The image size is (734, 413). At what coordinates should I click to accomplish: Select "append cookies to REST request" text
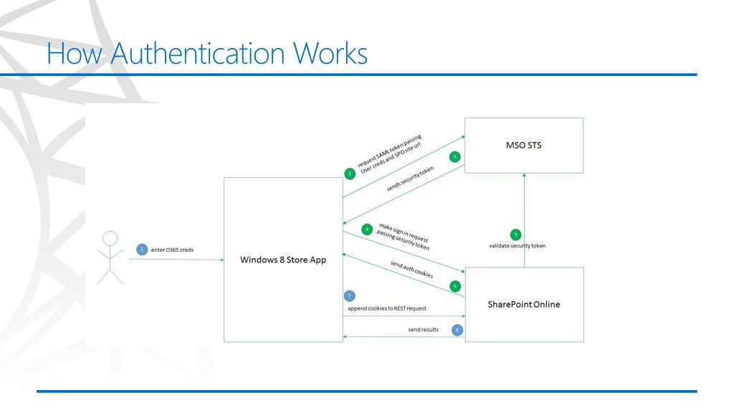(x=386, y=308)
